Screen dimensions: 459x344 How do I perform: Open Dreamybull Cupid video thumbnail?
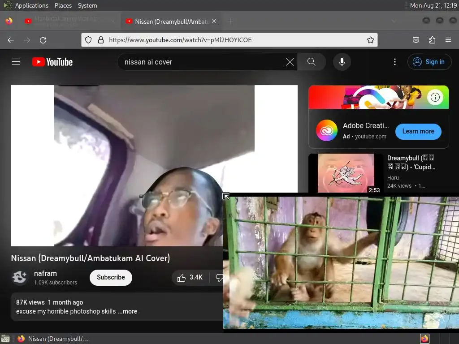346,173
